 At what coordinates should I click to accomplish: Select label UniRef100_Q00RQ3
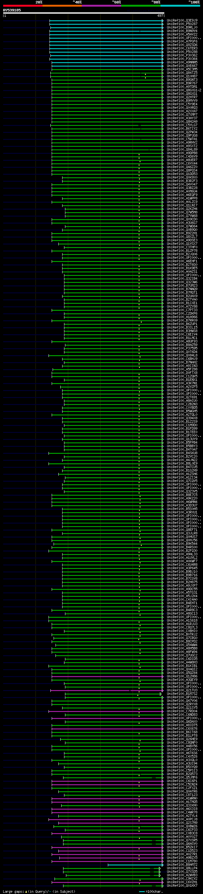182,108
